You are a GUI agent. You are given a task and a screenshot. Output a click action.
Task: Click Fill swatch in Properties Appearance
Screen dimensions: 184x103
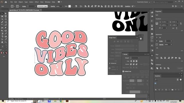(157, 37)
